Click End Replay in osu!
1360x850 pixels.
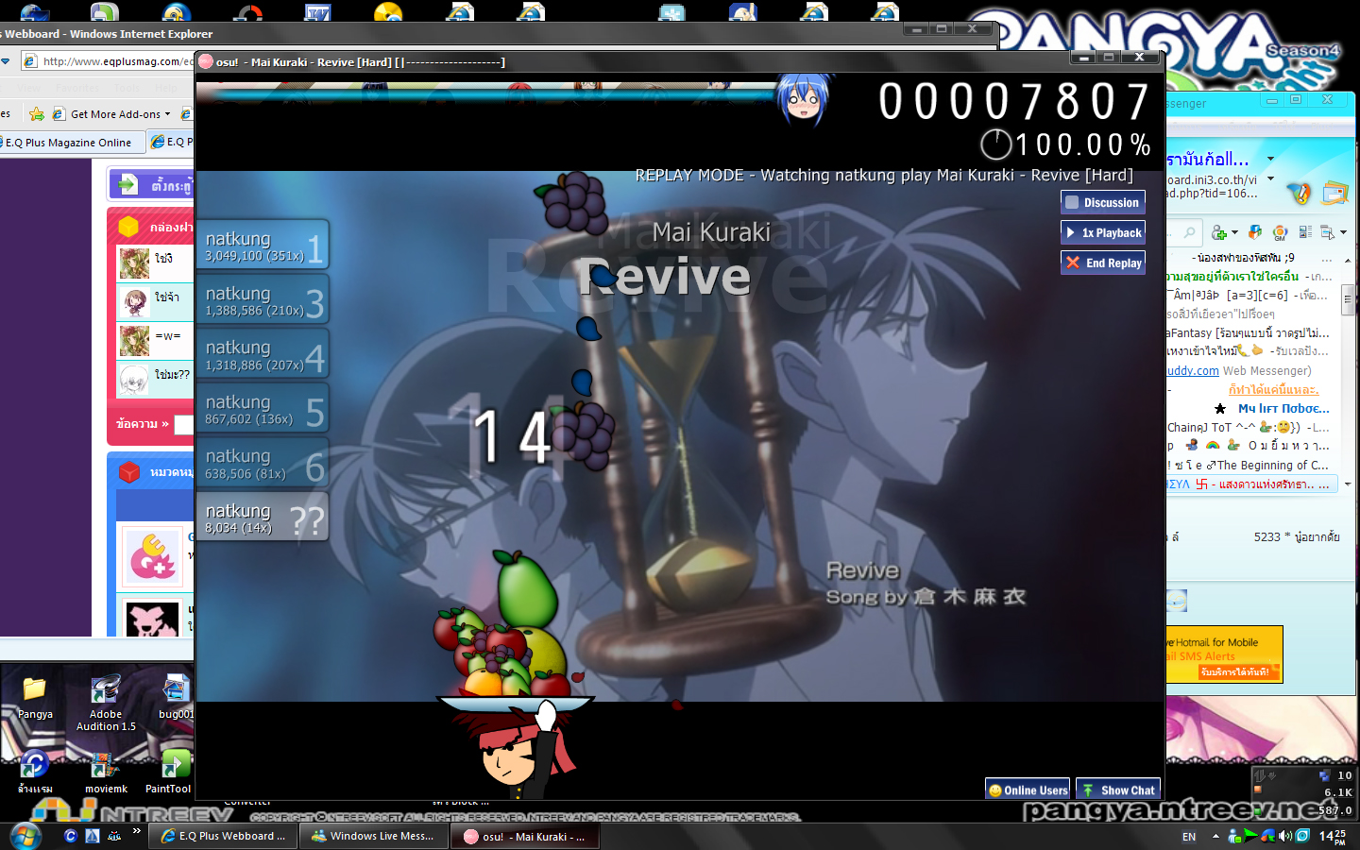coord(1102,263)
